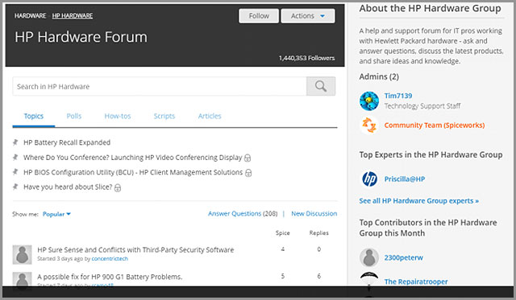Viewport: 516px width, 300px height.
Task: Open Community Team (Spiceworks) profile link
Action: tap(435, 125)
